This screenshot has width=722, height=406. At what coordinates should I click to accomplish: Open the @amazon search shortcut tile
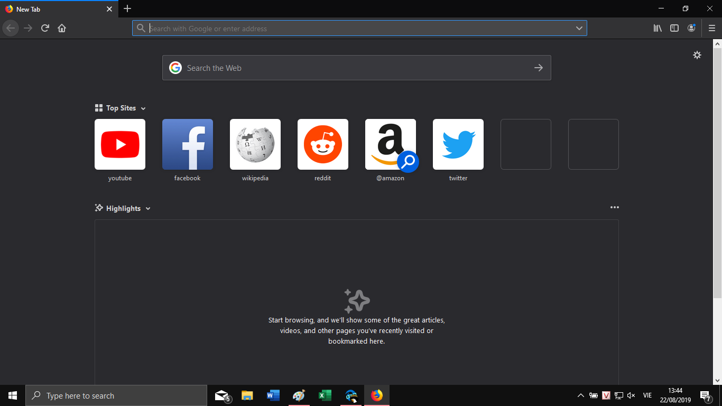pos(391,144)
